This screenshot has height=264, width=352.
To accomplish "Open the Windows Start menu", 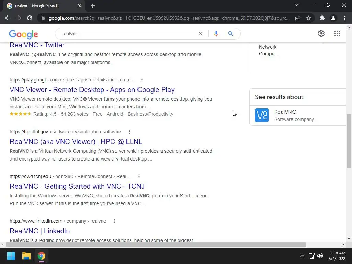I will pos(11,256).
